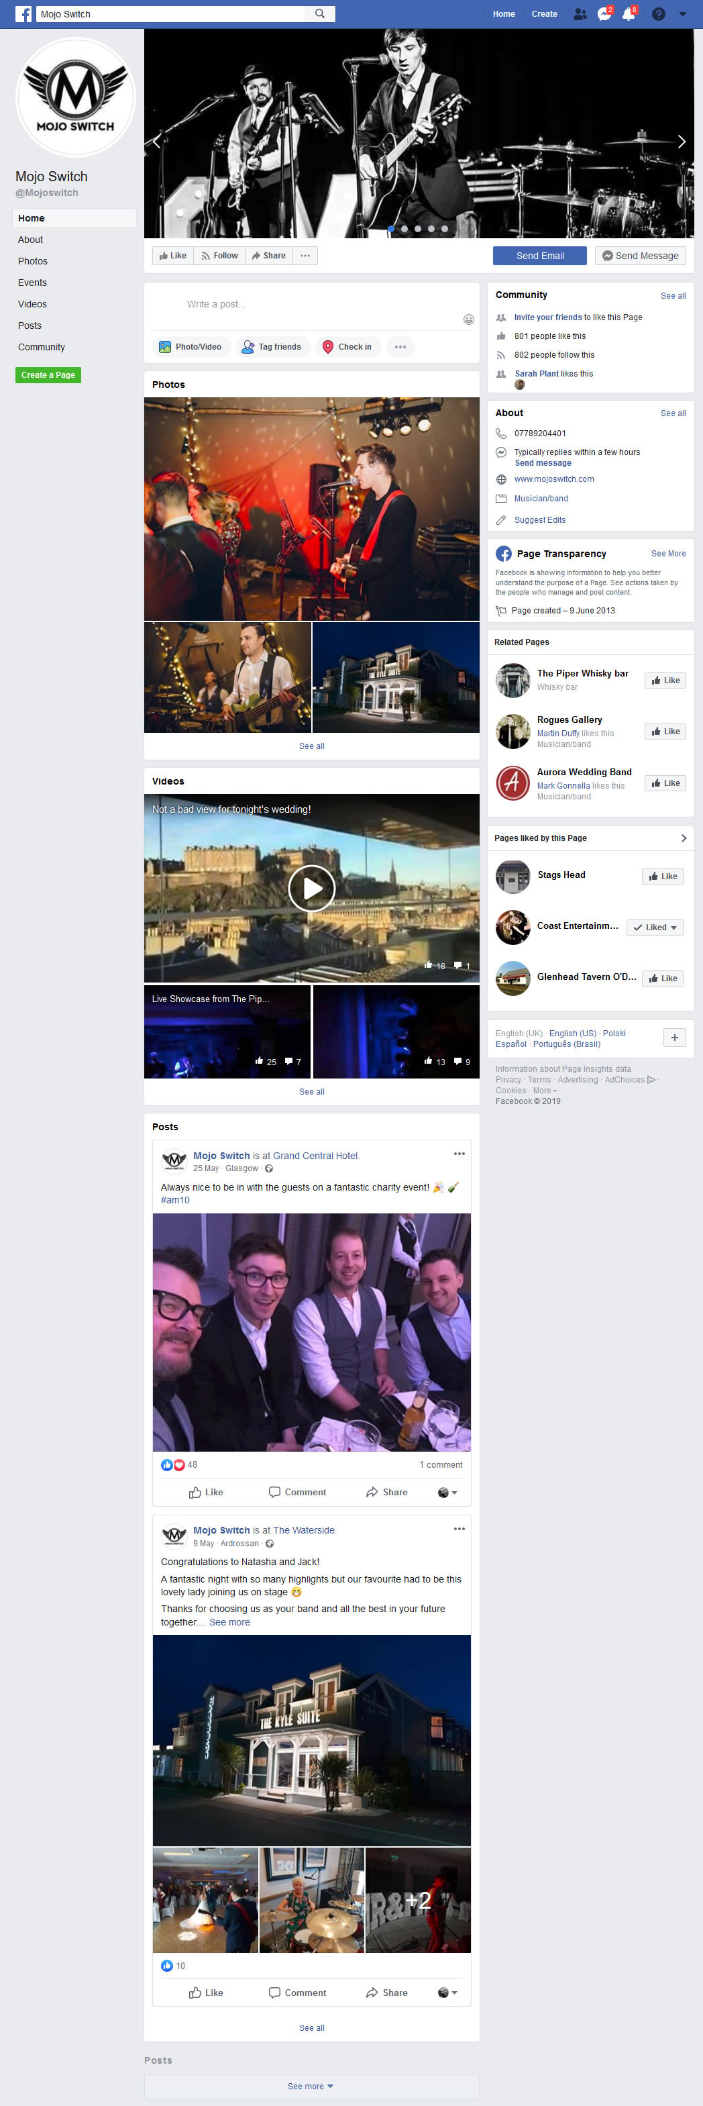Open Messenger from the top bar
The width and height of the screenshot is (703, 2106).
click(603, 14)
